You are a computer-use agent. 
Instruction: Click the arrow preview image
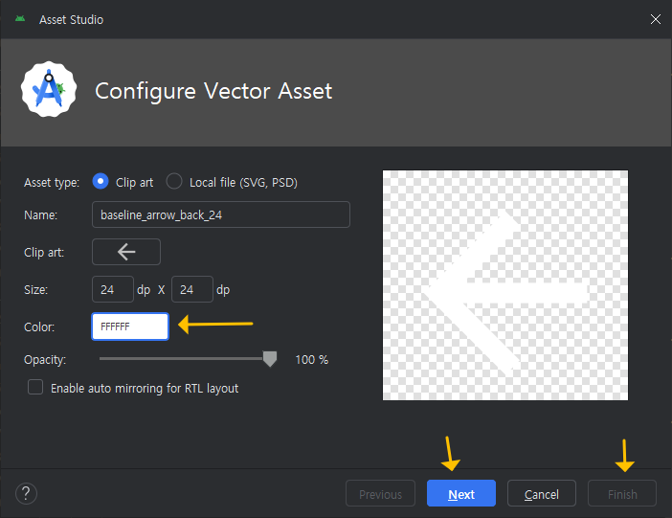(x=505, y=285)
